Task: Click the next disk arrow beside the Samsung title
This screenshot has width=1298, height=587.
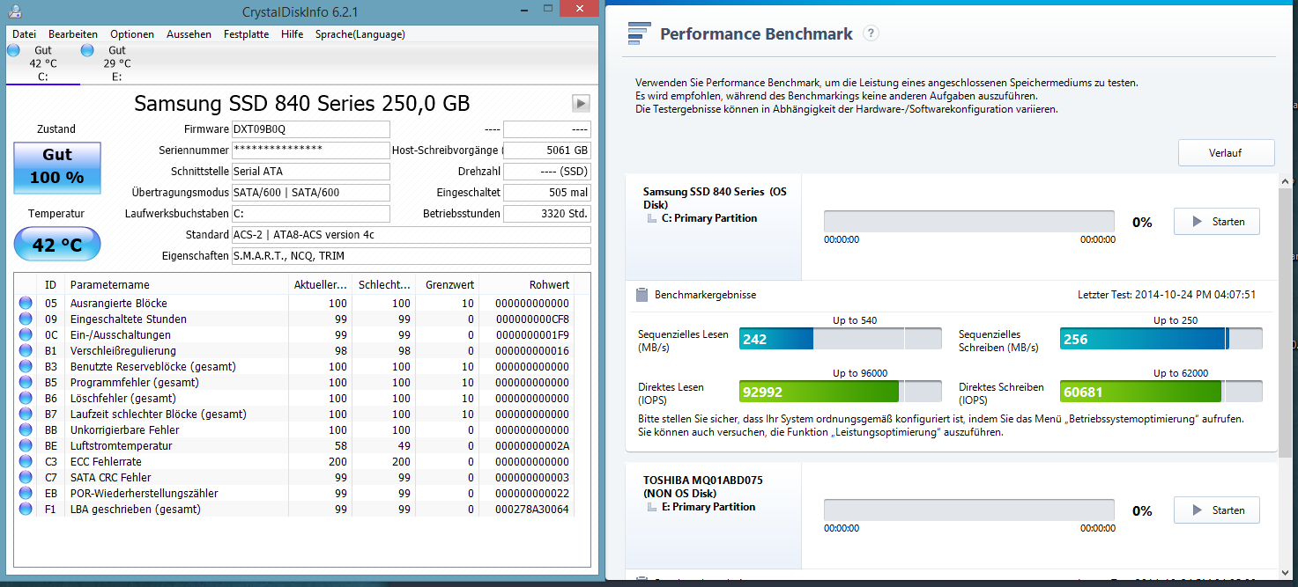Action: tap(581, 103)
